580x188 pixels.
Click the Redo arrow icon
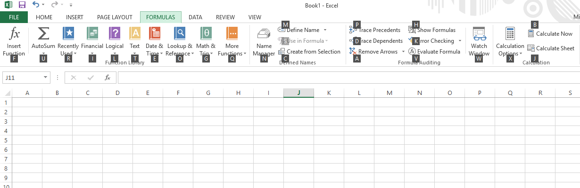tap(55, 5)
